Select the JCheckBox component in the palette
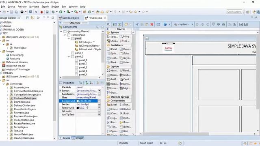Screen dimensions: 260x146 click(113, 114)
